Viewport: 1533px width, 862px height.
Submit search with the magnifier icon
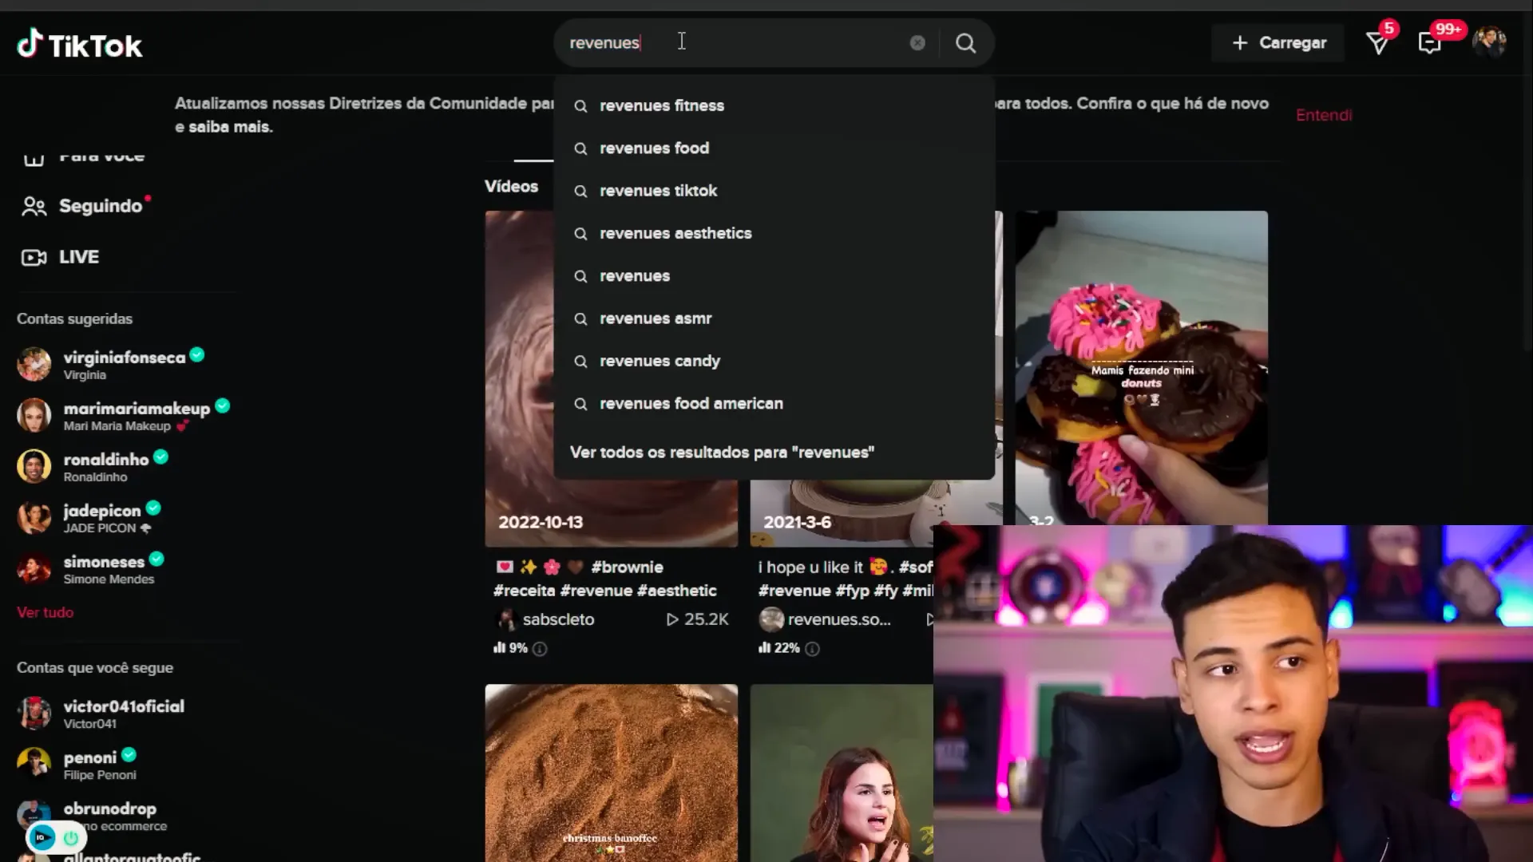[x=965, y=43]
